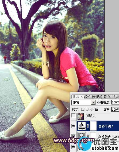119x152 pixels.
Task: Select the 选取颜色 3 adjustment icon
Action: (x=82, y=135)
